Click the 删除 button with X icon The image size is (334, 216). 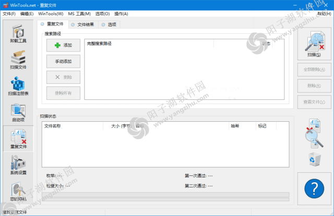[63, 77]
